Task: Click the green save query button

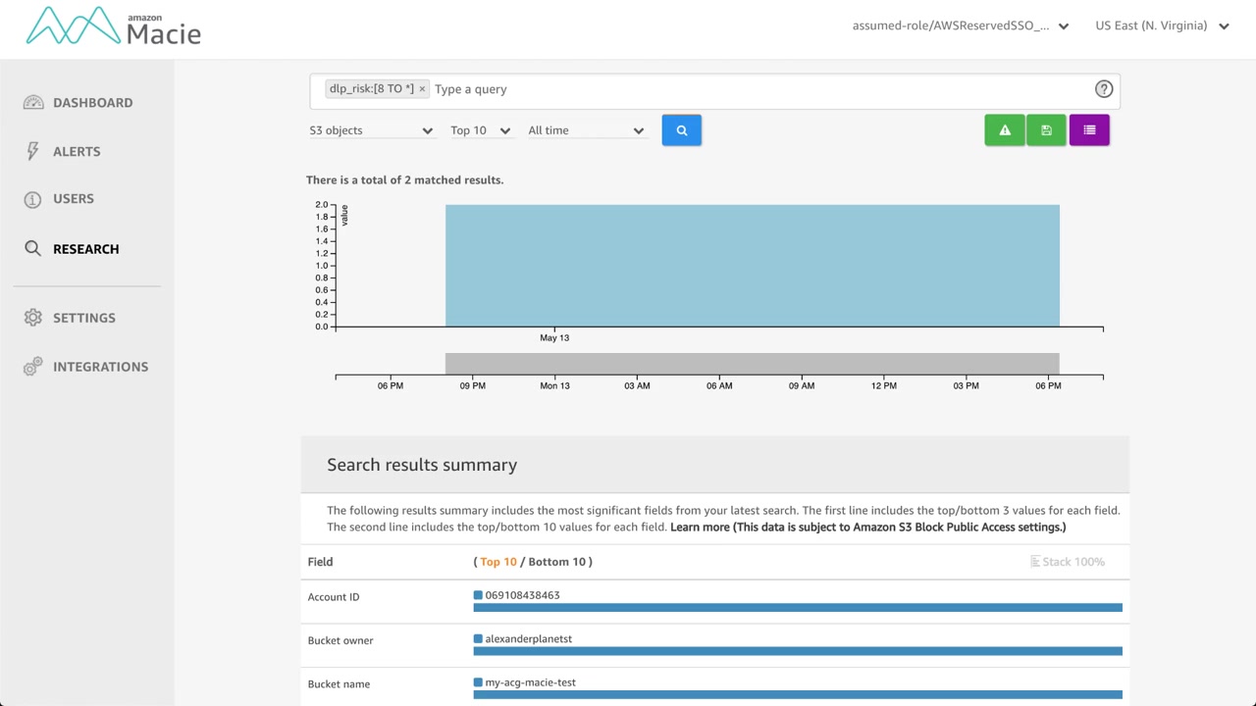Action: (x=1046, y=130)
